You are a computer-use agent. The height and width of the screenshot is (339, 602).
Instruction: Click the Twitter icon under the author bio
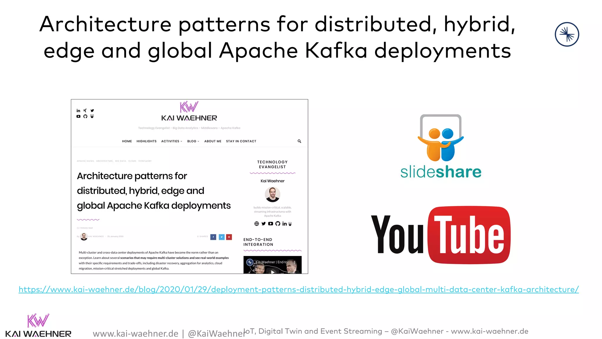264,224
